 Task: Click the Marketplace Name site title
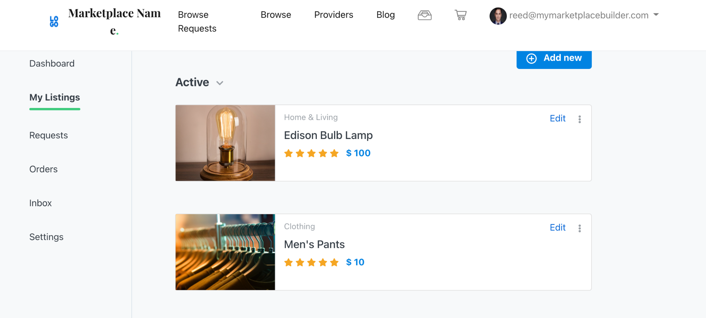tap(114, 21)
